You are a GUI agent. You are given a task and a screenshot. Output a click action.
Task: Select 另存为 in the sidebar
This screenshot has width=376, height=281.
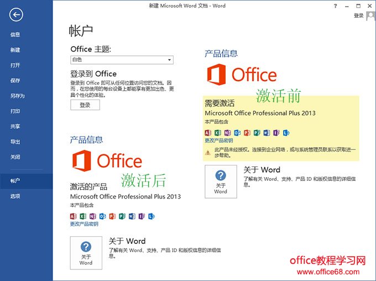tap(17, 96)
